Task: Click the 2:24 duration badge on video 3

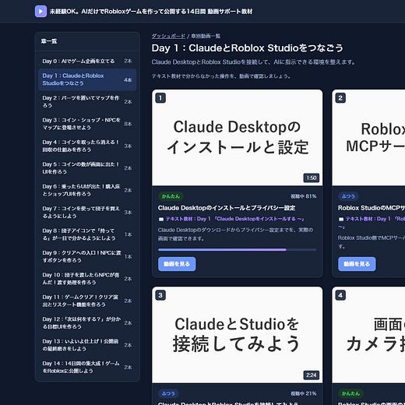Action: pos(312,375)
